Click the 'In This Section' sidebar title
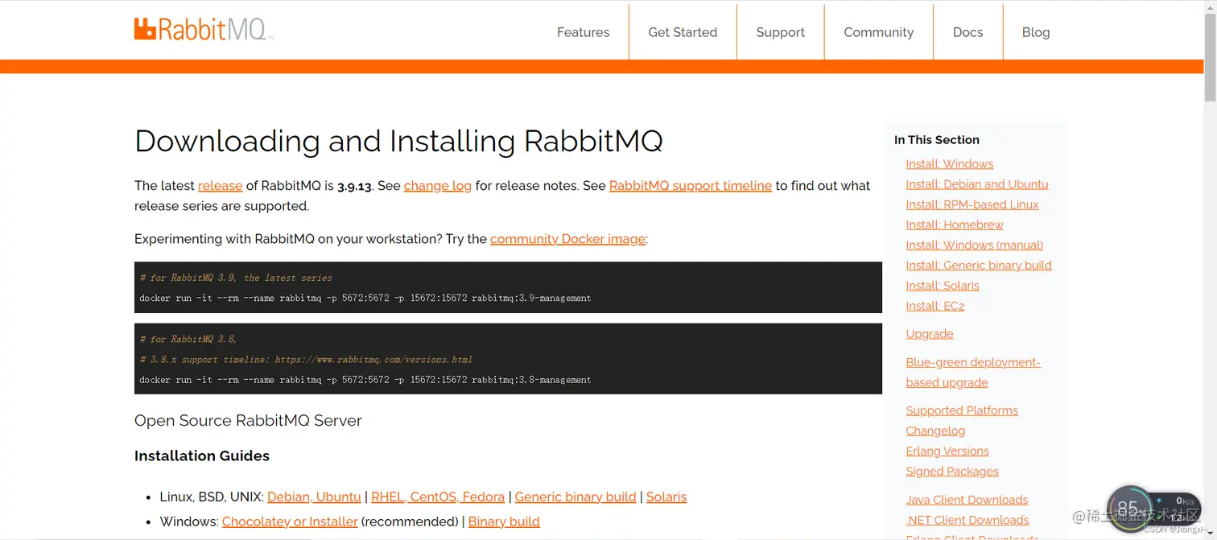 pyautogui.click(x=937, y=140)
